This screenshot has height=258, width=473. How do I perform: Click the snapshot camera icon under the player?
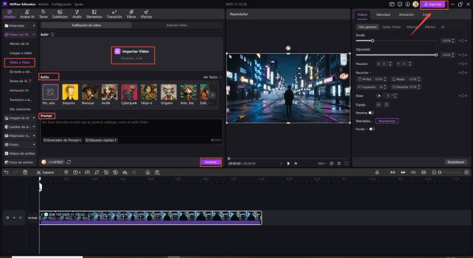tap(331, 164)
